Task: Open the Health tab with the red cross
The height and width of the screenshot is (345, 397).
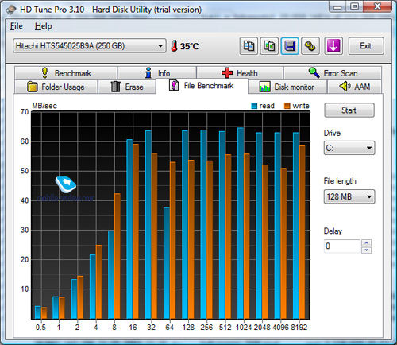Action: point(240,73)
